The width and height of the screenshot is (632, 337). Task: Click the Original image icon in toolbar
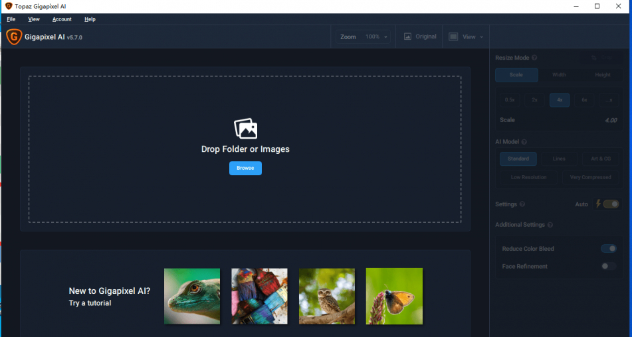[x=407, y=36]
